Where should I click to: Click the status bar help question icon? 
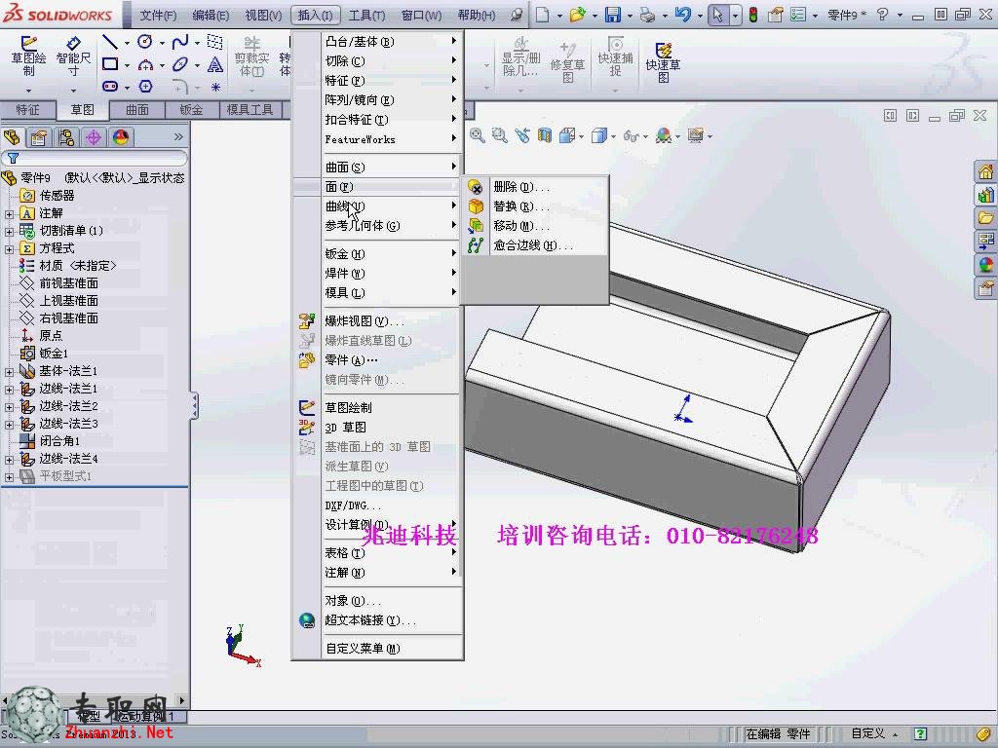(920, 734)
